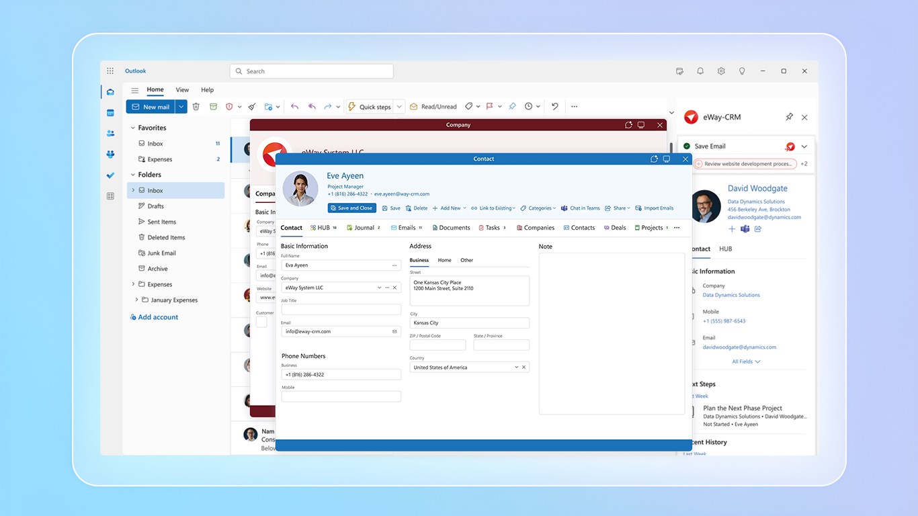Click the Sweep broom icon
Viewport: 918px width, 516px height.
click(252, 106)
